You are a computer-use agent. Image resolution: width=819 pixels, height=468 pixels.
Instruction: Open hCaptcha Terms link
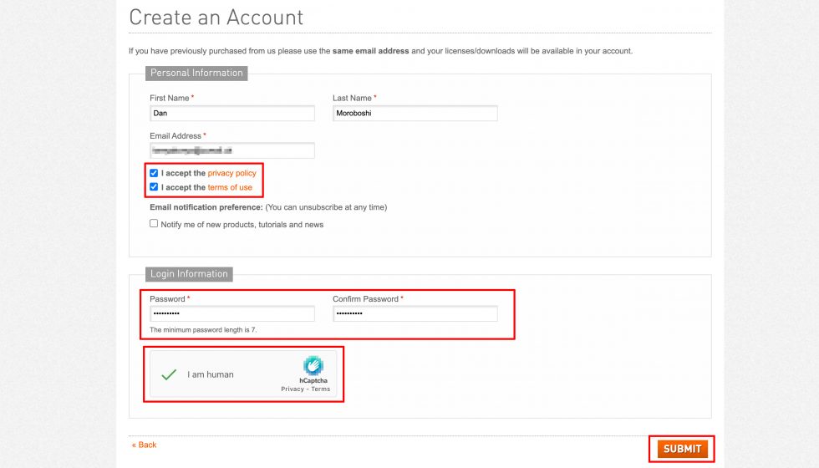[x=321, y=389]
